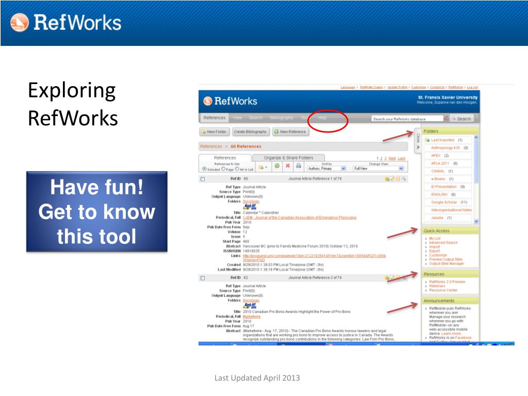Image resolution: width=528 pixels, height=396 pixels.
Task: Click the Folders list scrollbar down arrow
Action: (x=476, y=221)
